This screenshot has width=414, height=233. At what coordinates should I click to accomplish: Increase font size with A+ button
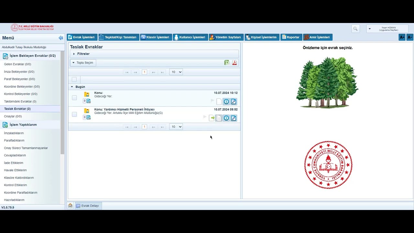pyautogui.click(x=402, y=37)
